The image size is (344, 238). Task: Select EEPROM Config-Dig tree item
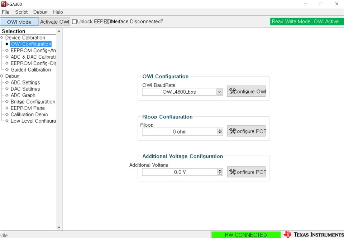coord(33,63)
